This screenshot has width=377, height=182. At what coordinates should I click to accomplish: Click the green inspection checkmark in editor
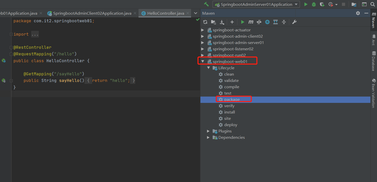click(198, 20)
